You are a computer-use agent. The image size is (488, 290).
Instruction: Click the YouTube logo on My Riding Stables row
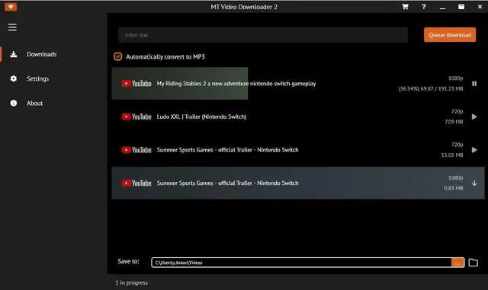tap(136, 83)
